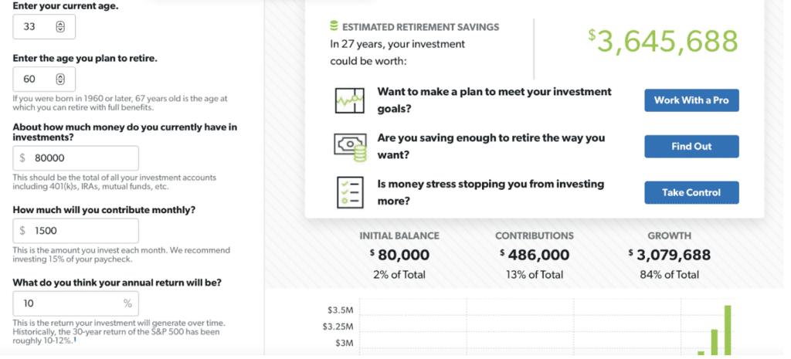Image resolution: width=791 pixels, height=359 pixels.
Task: Click the 'Enter your current age' label
Action: point(66,7)
